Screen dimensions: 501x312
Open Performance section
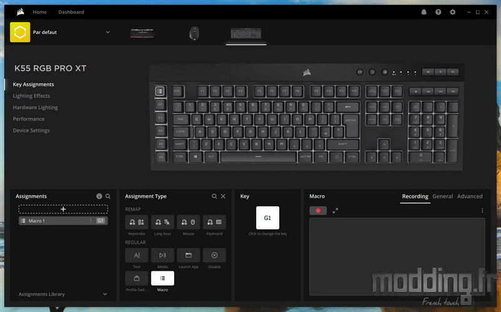tap(28, 119)
